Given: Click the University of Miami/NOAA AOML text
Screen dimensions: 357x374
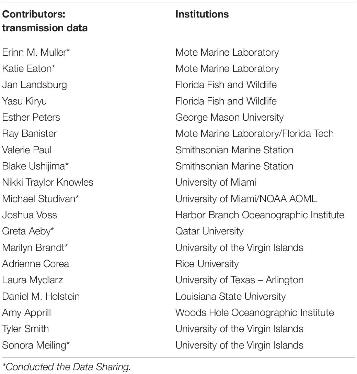Looking at the screenshot, I should coord(246,199).
